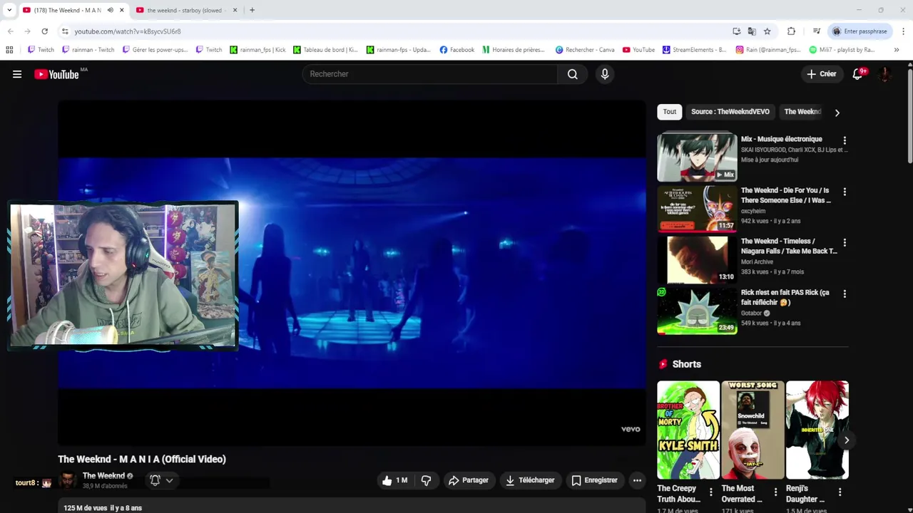Mute the tab via speaker icon
This screenshot has height=513, width=913.
110,10
